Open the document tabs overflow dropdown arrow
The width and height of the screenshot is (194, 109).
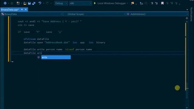coord(187,10)
